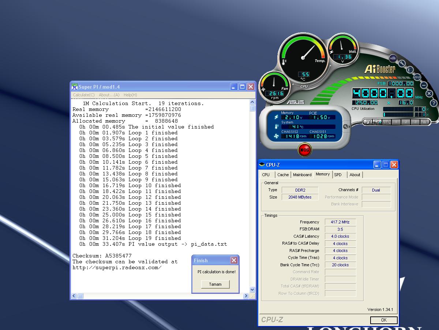The height and width of the screenshot is (330, 439).
Task: Click Super PI scrollbar up arrow
Action: 252,103
